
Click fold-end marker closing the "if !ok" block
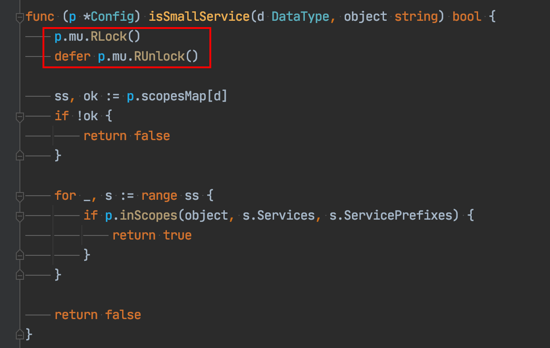[19, 156]
